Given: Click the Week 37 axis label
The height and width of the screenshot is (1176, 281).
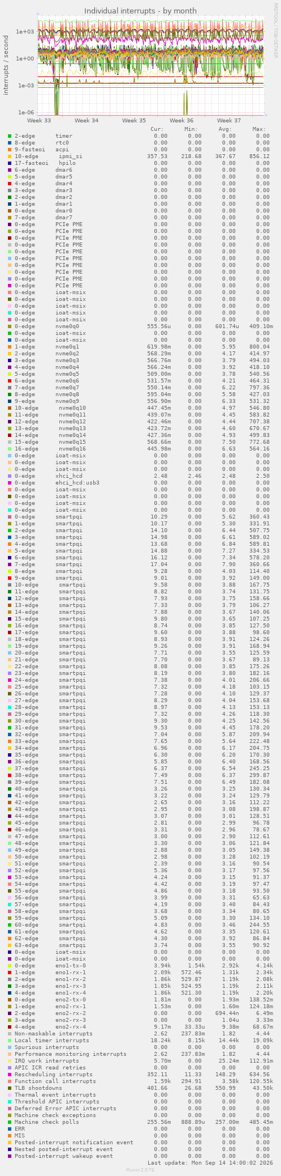Looking at the screenshot, I should [229, 121].
